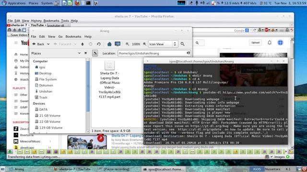The image size is (307, 172).
Task: Select the Lapang Dada mp4.part file icon
Action: tap(110, 65)
